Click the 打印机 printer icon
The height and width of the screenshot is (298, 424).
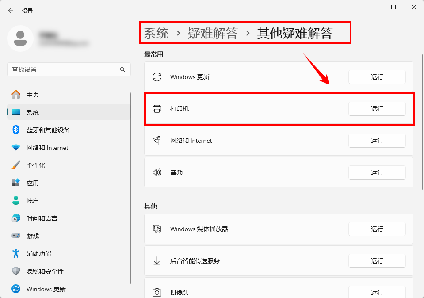point(157,109)
